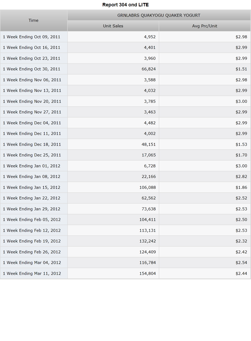Click the $1.51 average price cell
Viewport: 251px width, 341px height.
pos(205,69)
